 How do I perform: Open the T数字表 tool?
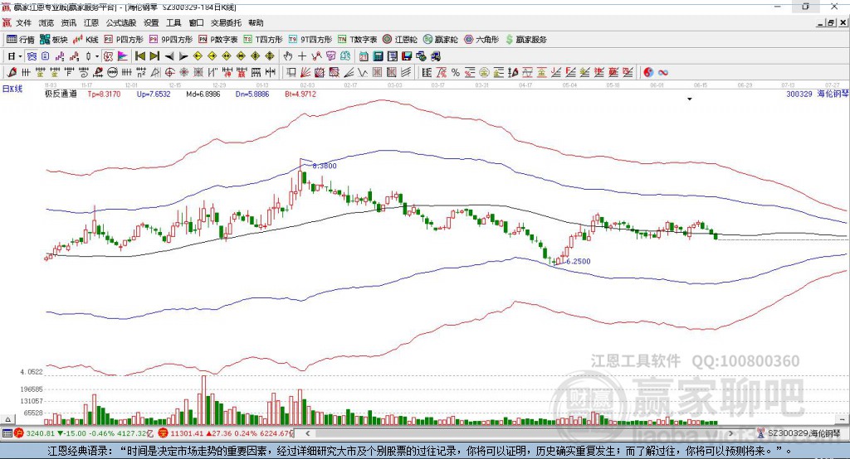point(357,40)
